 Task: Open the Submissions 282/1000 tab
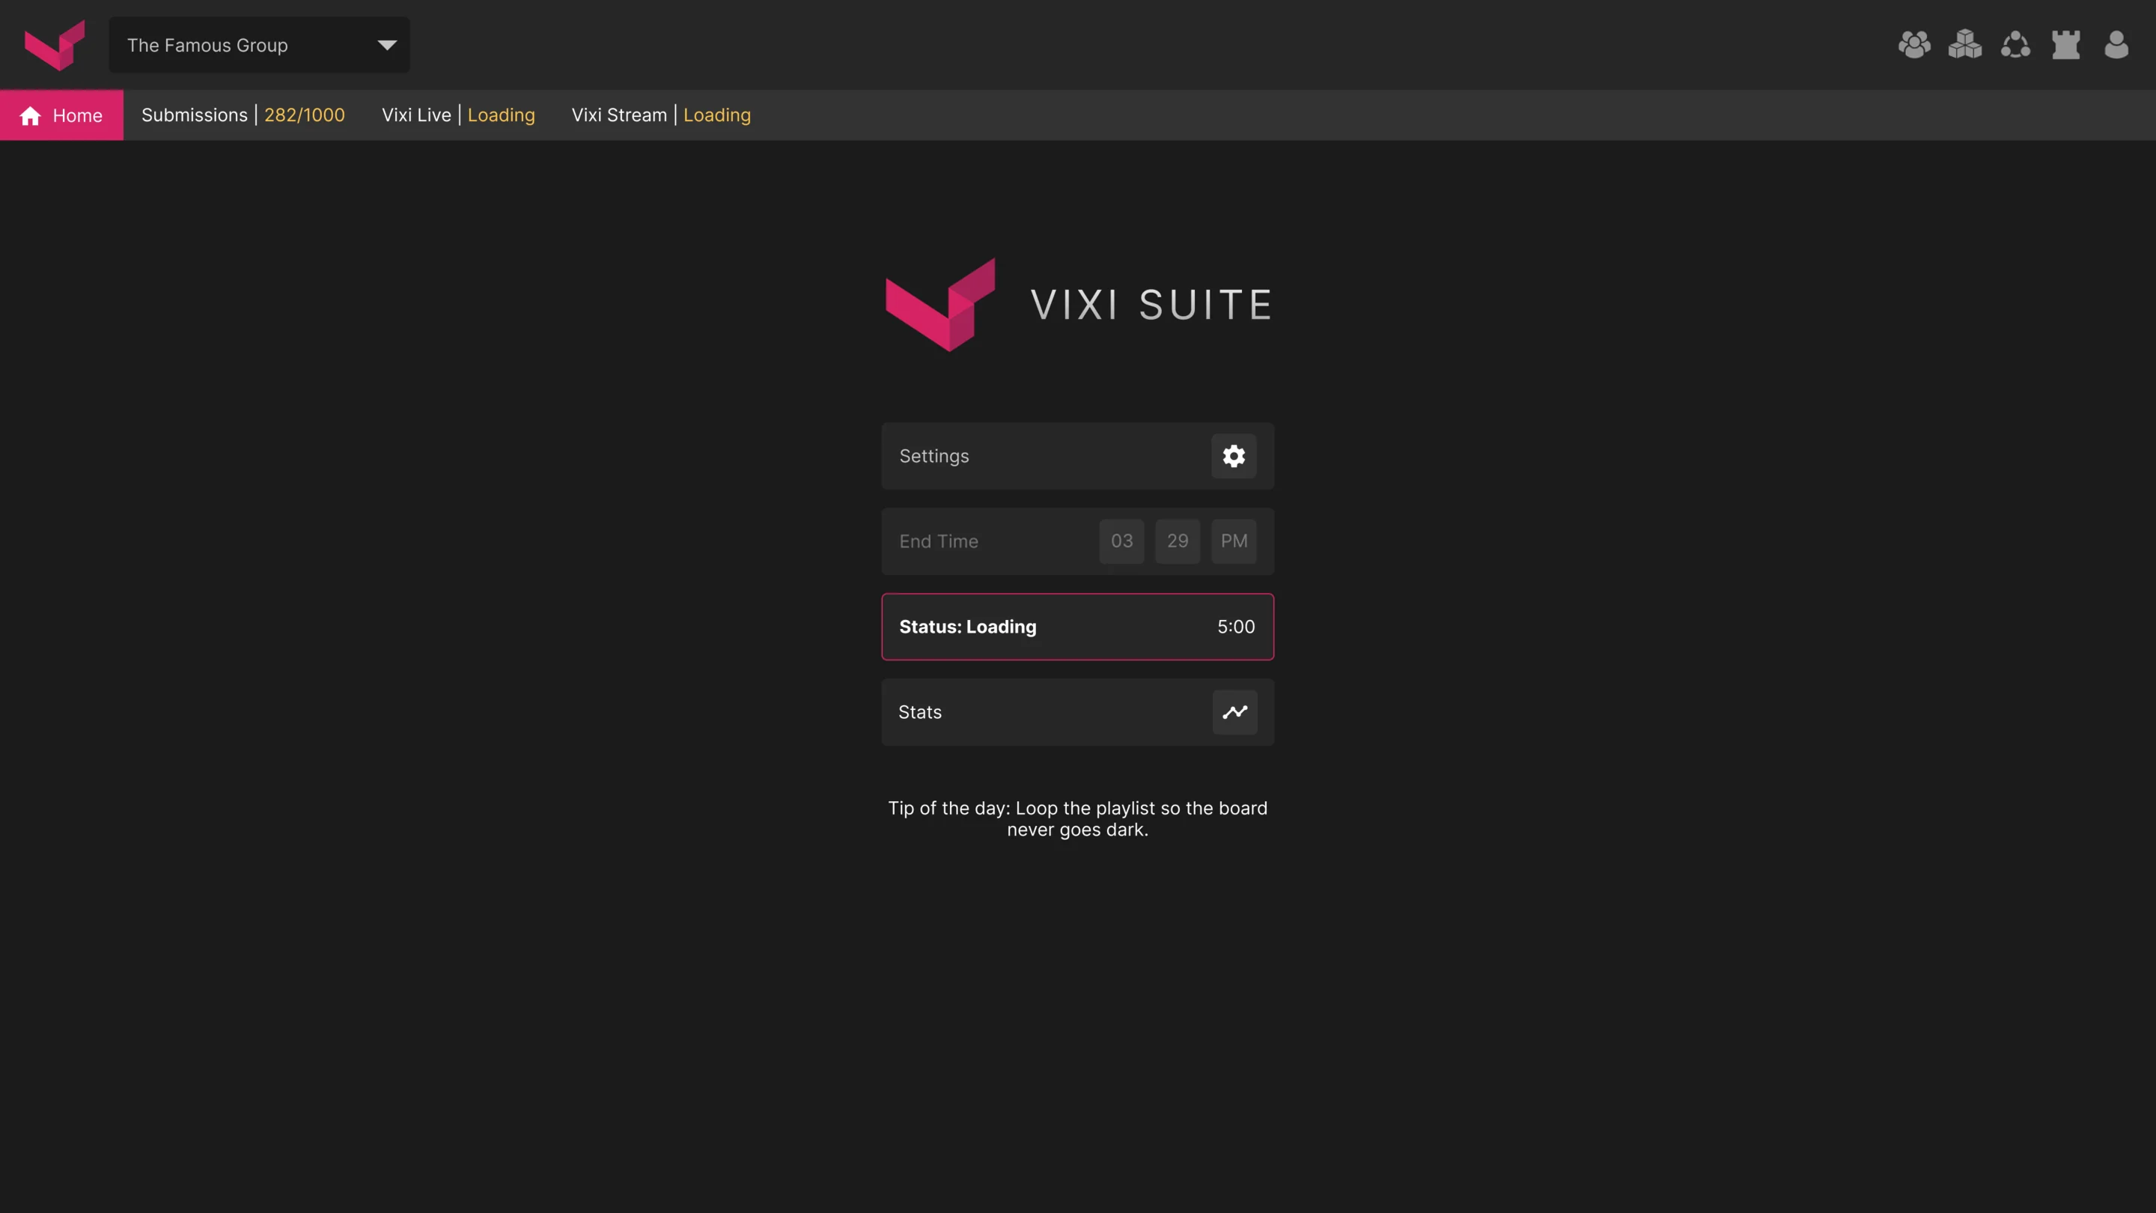click(x=243, y=115)
